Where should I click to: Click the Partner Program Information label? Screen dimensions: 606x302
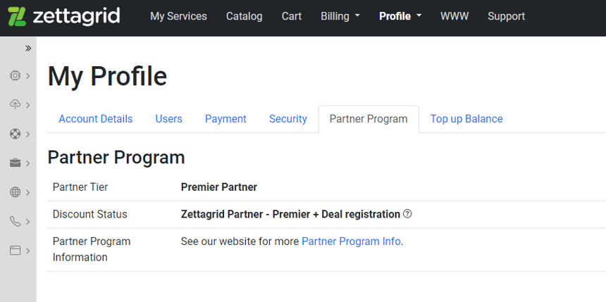click(x=92, y=249)
